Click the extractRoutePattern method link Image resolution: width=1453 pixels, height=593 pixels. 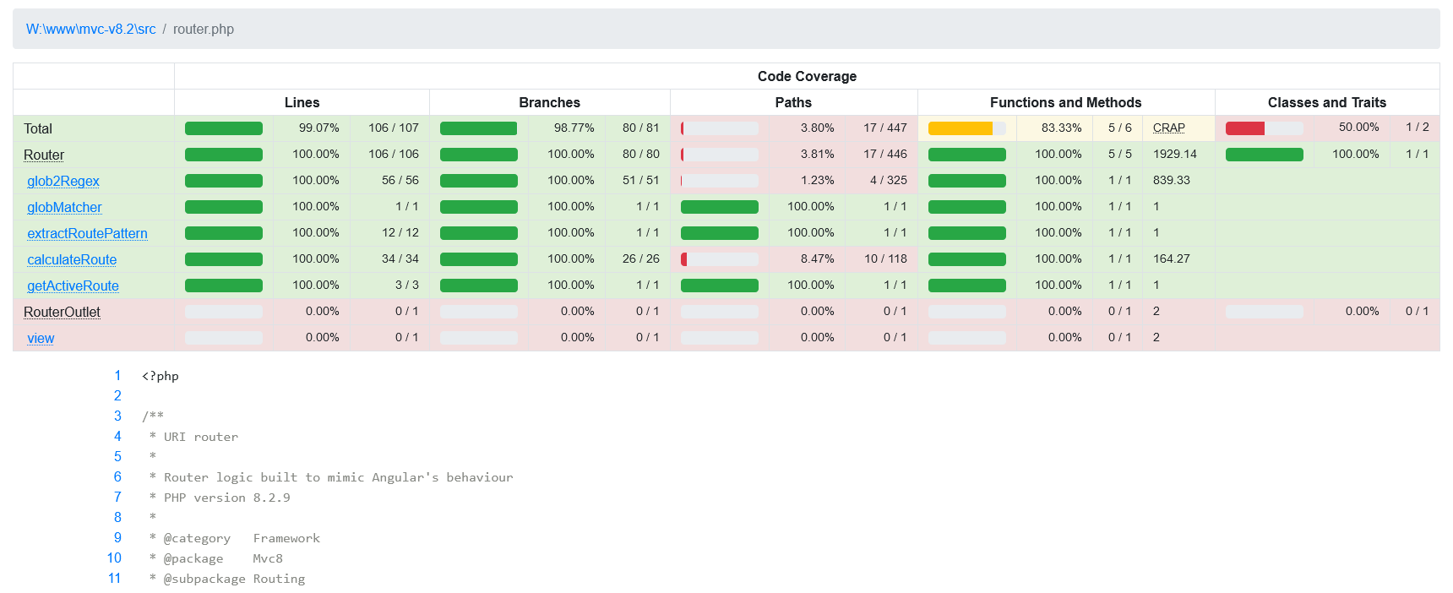[87, 233]
